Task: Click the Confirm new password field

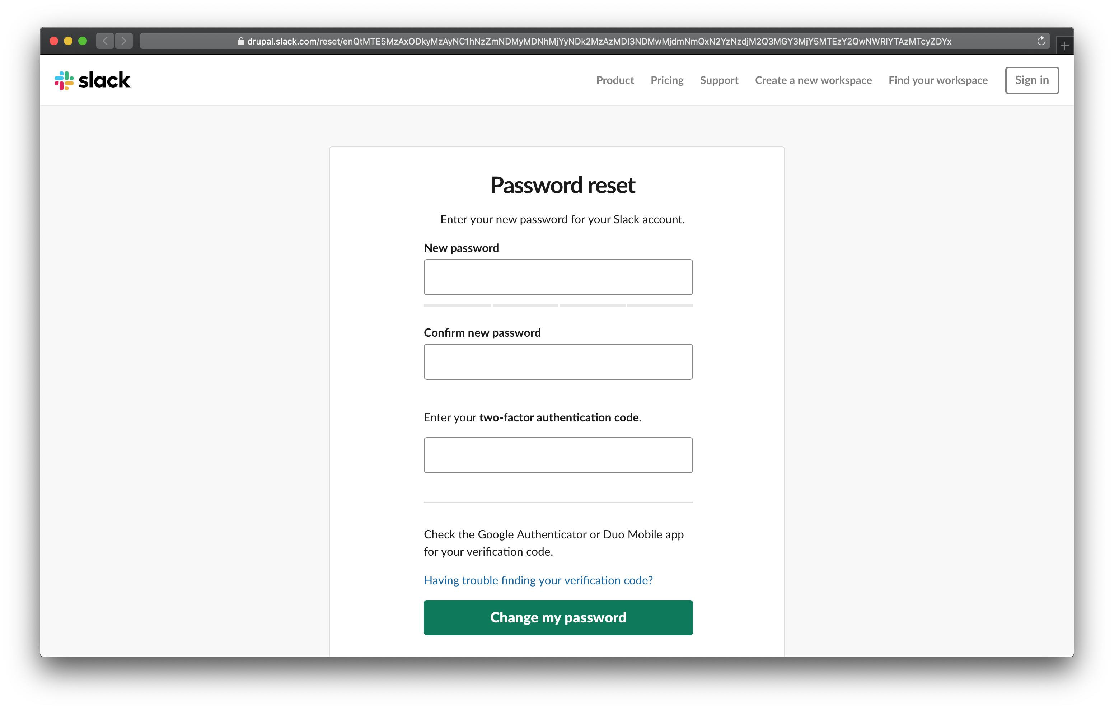Action: [x=558, y=362]
